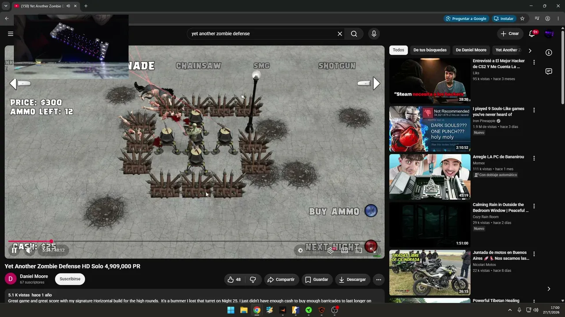Open options for the Buenos Aires motos video
Image resolution: width=565 pixels, height=317 pixels.
[x=534, y=254]
